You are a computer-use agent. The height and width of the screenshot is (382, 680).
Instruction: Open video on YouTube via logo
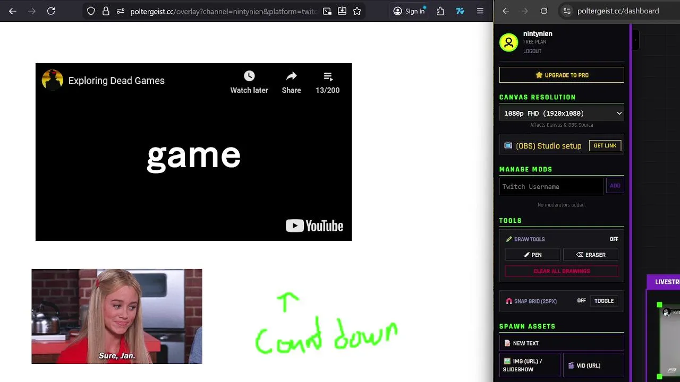pyautogui.click(x=314, y=226)
